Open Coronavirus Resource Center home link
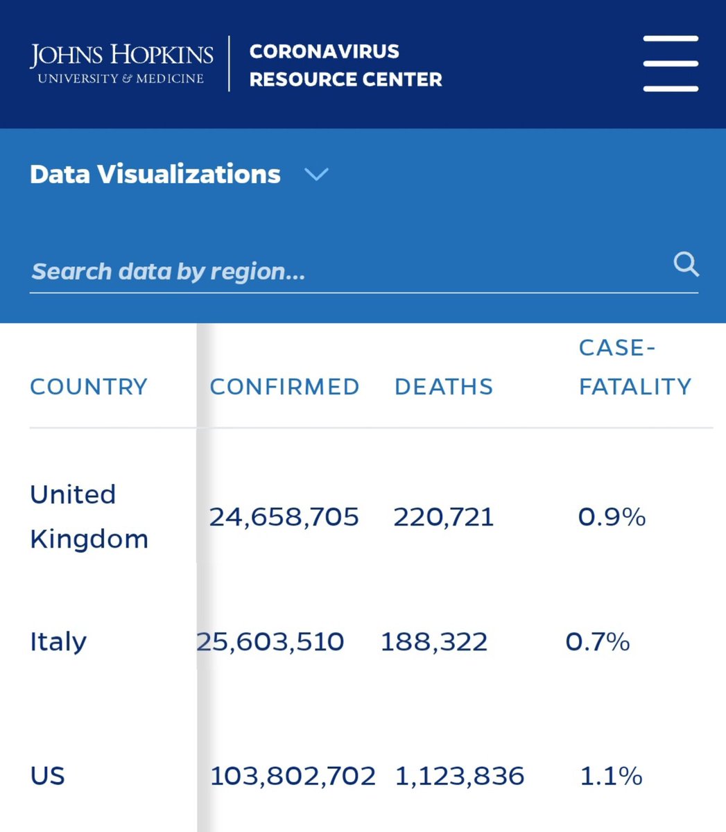 (345, 65)
